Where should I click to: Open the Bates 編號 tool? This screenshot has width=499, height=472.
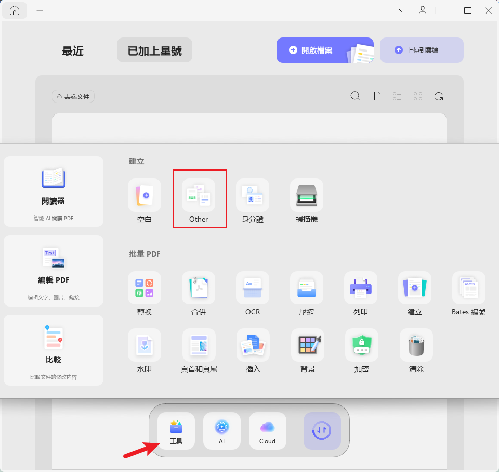pyautogui.click(x=468, y=294)
